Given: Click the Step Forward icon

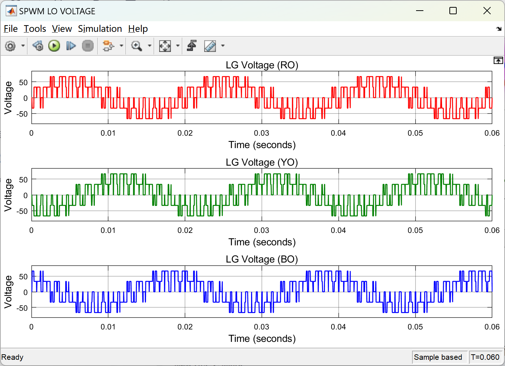Looking at the screenshot, I should tap(71, 46).
